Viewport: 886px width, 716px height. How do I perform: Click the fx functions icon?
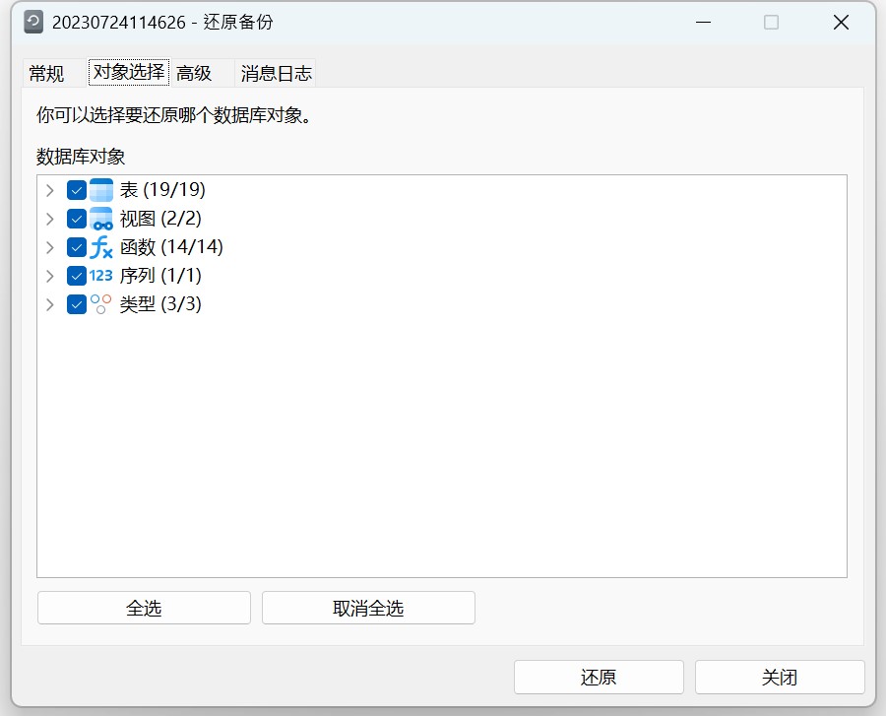101,247
